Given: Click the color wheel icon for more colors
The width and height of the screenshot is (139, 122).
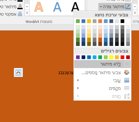Looking at the screenshot, I should (x=127, y=72).
